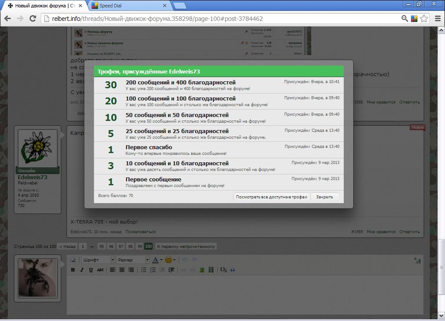Click the zoom magnifier icon in the address bar
Image resolution: width=445 pixels, height=321 pixels.
tap(405, 18)
